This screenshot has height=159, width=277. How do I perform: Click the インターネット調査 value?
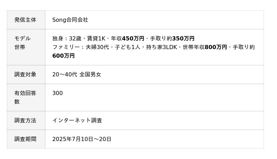[x=77, y=120]
